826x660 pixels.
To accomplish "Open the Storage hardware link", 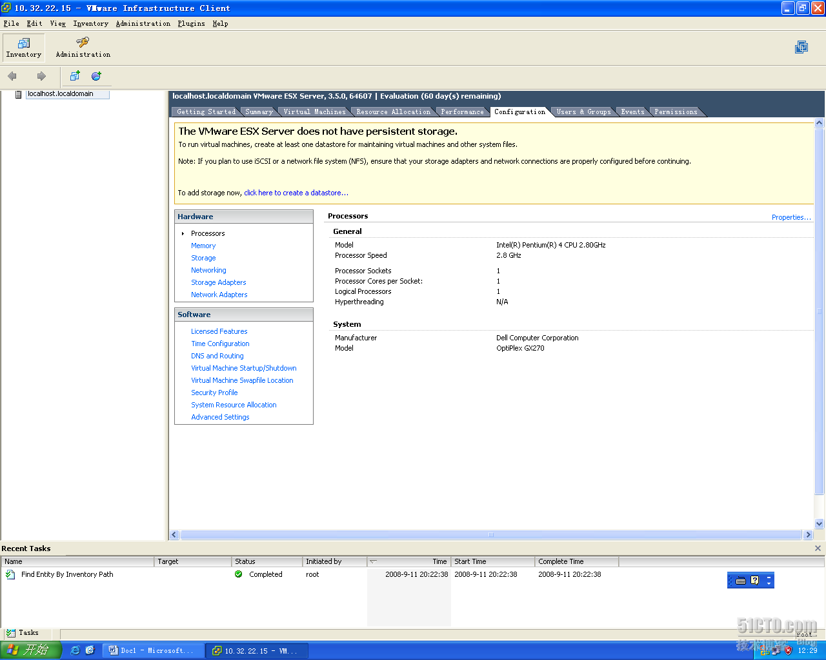I will [203, 258].
